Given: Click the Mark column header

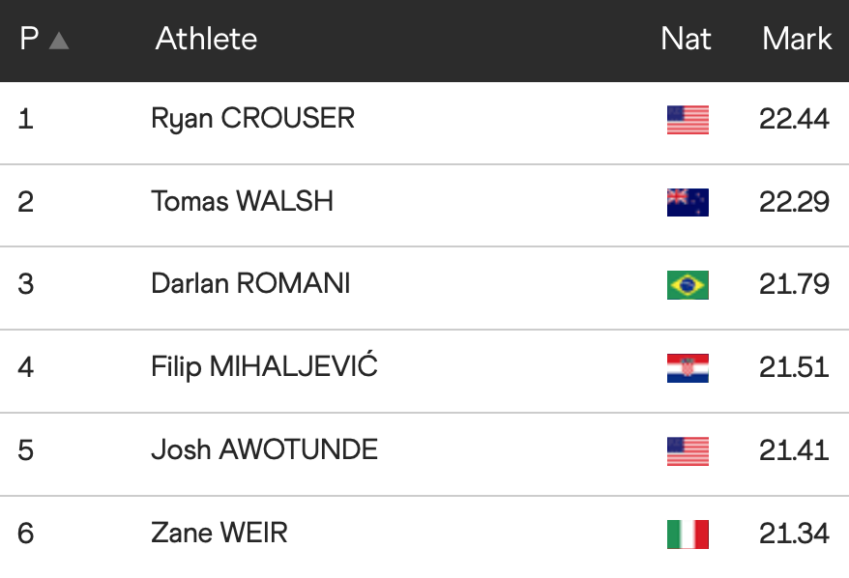Looking at the screenshot, I should [796, 39].
